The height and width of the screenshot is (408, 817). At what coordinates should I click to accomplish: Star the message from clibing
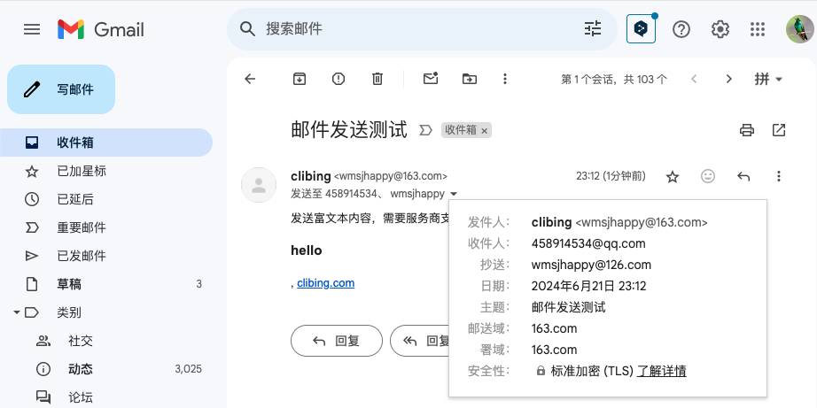coord(673,177)
